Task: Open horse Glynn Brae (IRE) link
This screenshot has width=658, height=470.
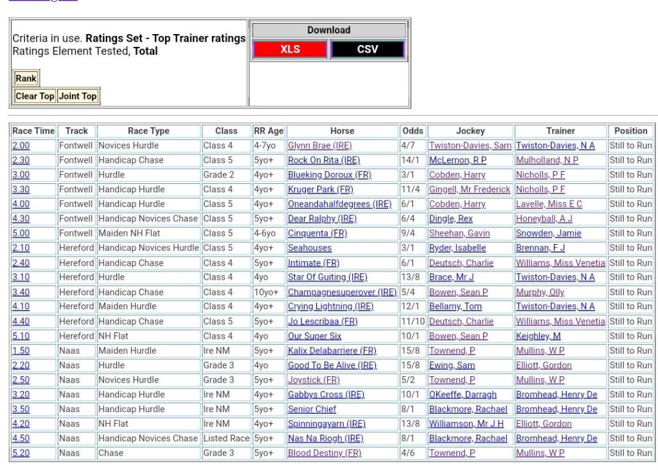Action: coord(319,146)
